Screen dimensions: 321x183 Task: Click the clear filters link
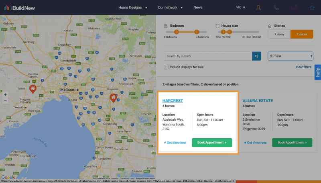303,67
